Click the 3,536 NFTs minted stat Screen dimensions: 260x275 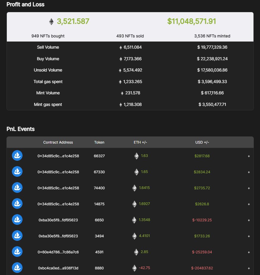pos(212,36)
